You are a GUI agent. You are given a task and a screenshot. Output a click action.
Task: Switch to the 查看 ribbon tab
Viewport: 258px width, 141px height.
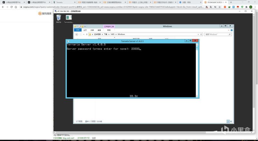(99, 30)
